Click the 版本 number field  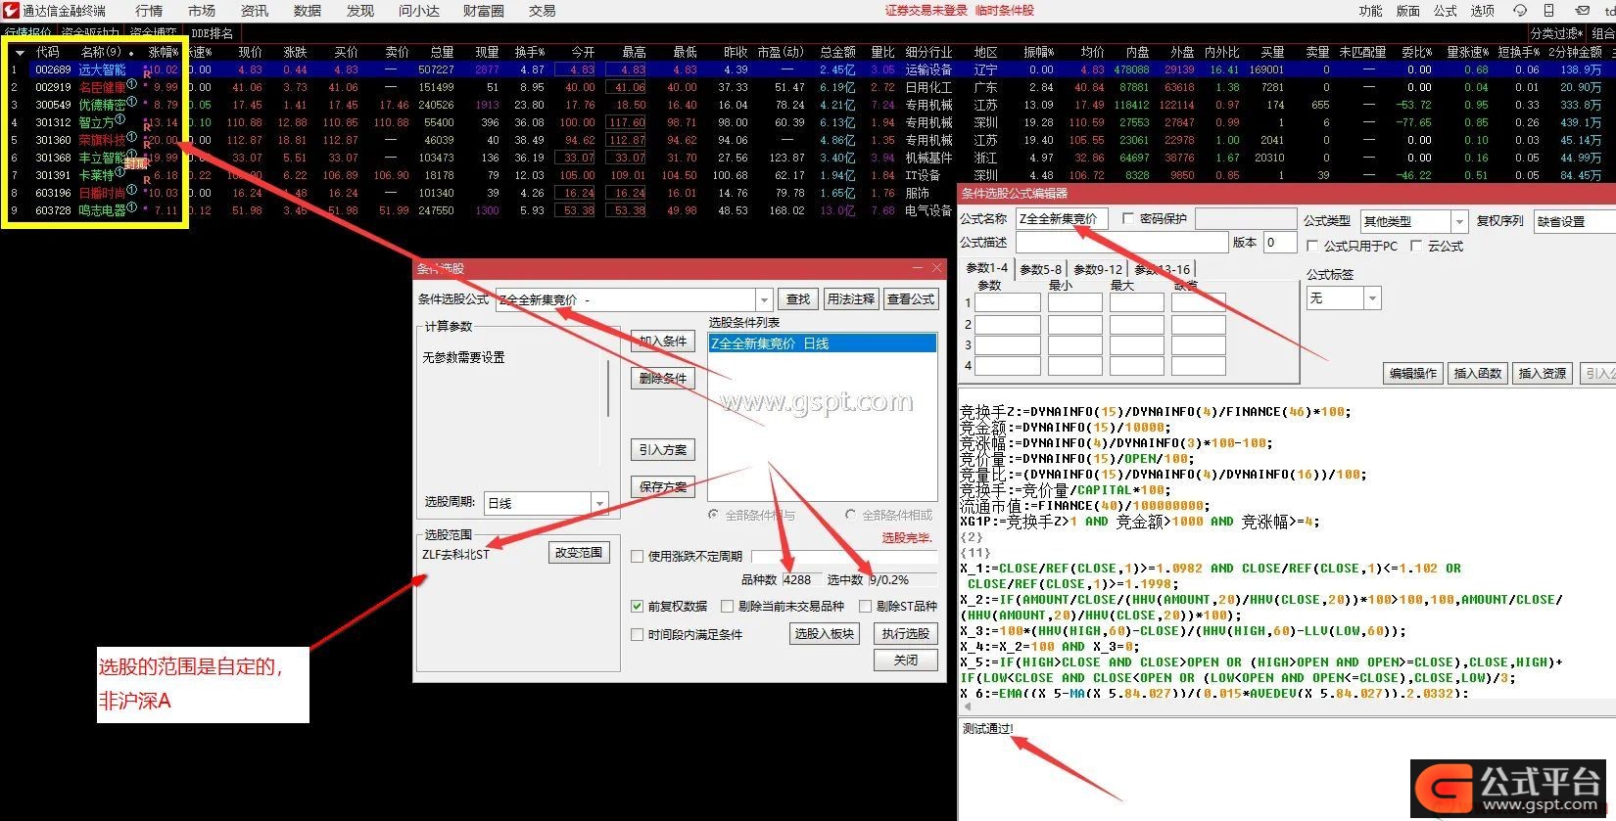pos(1279,242)
